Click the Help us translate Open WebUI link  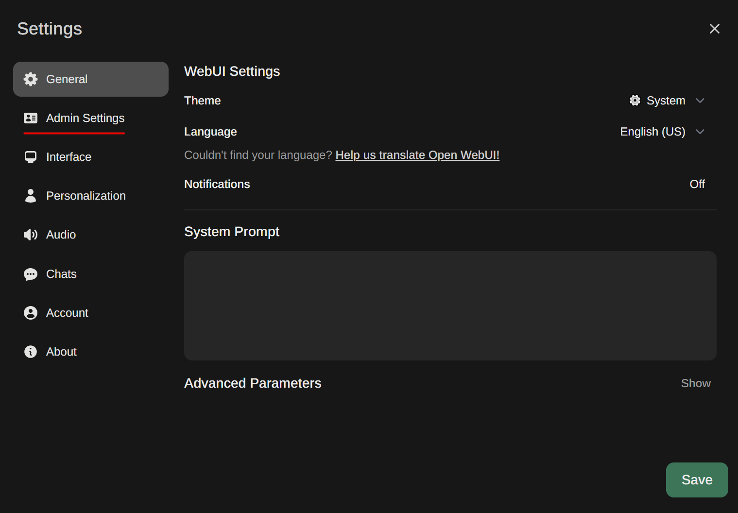pos(417,155)
